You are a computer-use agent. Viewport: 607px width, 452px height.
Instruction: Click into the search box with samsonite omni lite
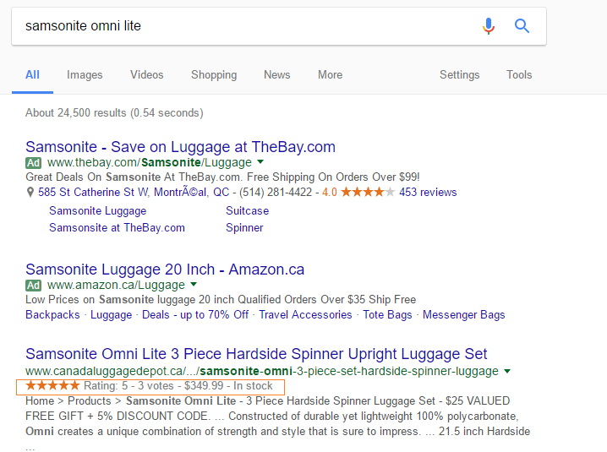point(245,26)
